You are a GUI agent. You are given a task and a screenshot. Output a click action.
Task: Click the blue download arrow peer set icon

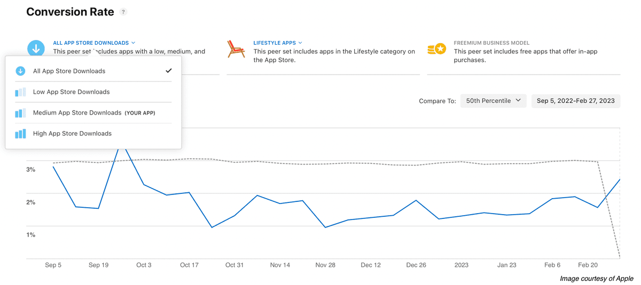[x=35, y=48]
